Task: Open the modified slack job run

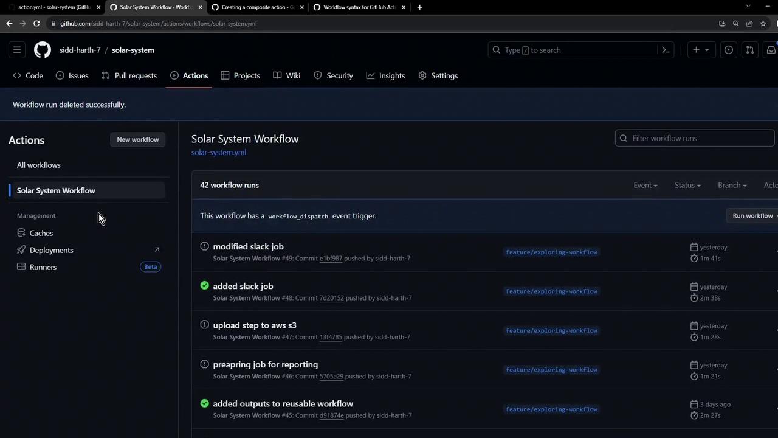Action: point(248,246)
